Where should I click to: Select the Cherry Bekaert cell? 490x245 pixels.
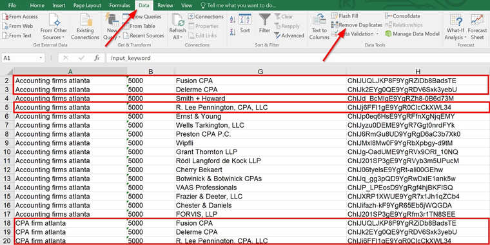260,170
